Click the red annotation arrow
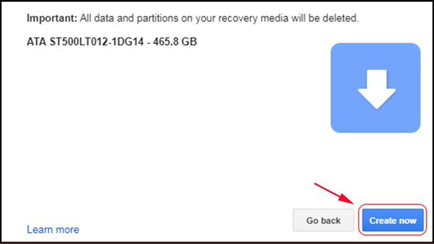Screen dimensions: 434x244 coord(334,193)
